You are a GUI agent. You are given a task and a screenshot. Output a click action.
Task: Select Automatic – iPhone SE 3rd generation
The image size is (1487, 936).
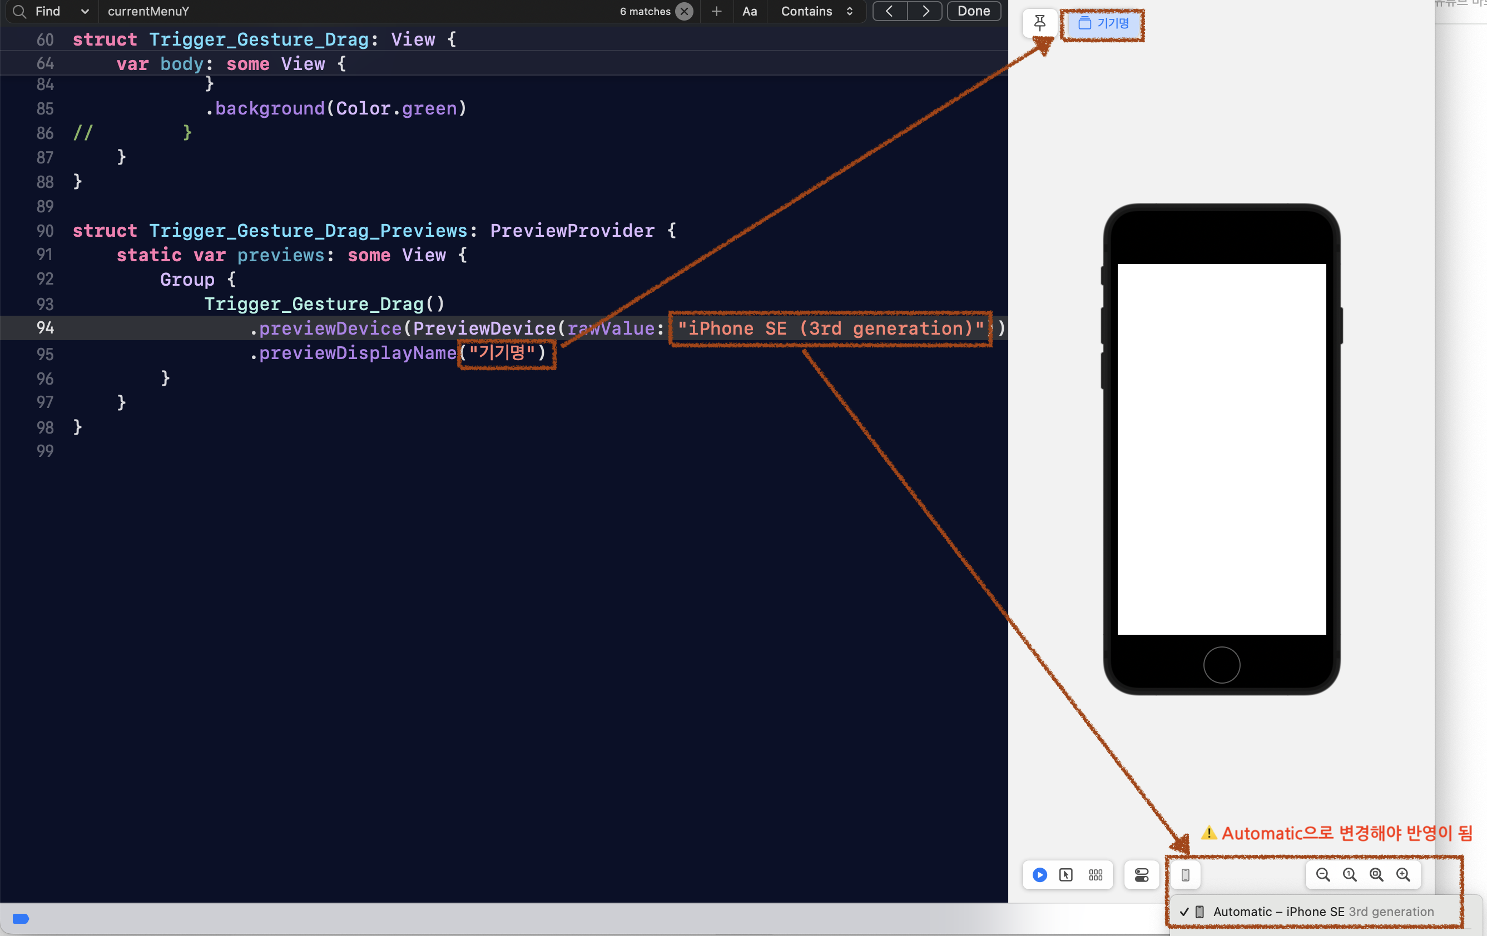tap(1315, 912)
